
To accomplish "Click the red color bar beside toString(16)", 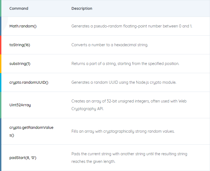I will (1, 45).
